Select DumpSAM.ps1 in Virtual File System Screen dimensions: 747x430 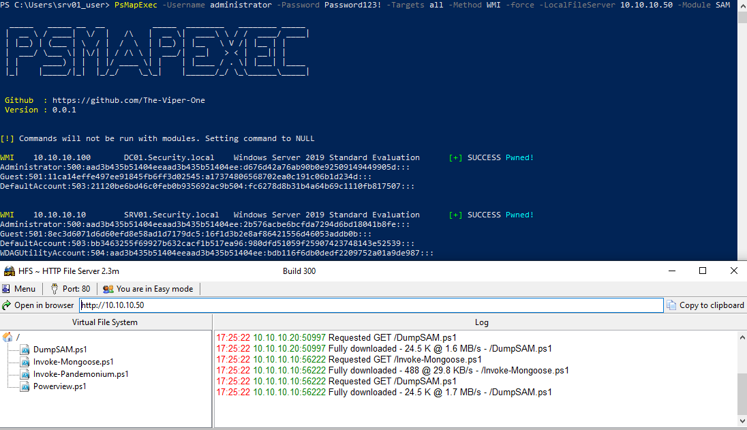point(60,350)
